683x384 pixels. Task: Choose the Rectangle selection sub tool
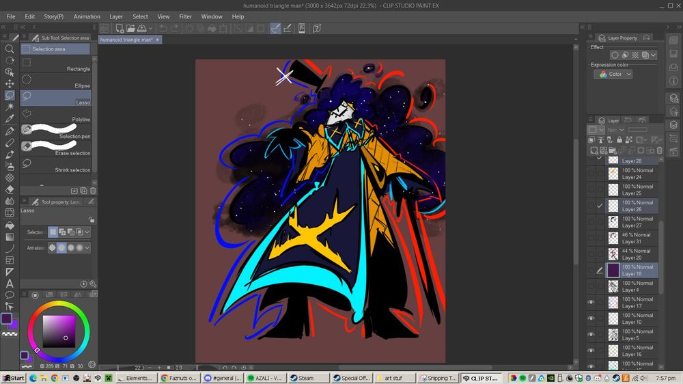click(56, 64)
